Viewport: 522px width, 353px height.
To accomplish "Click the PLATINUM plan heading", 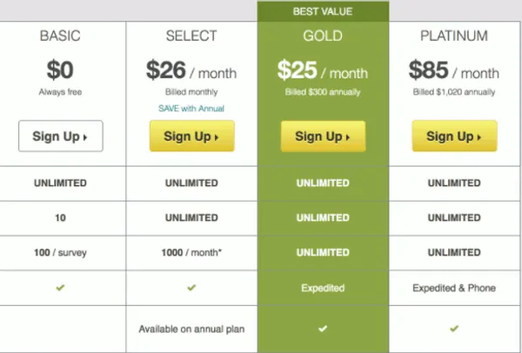I will pos(454,36).
